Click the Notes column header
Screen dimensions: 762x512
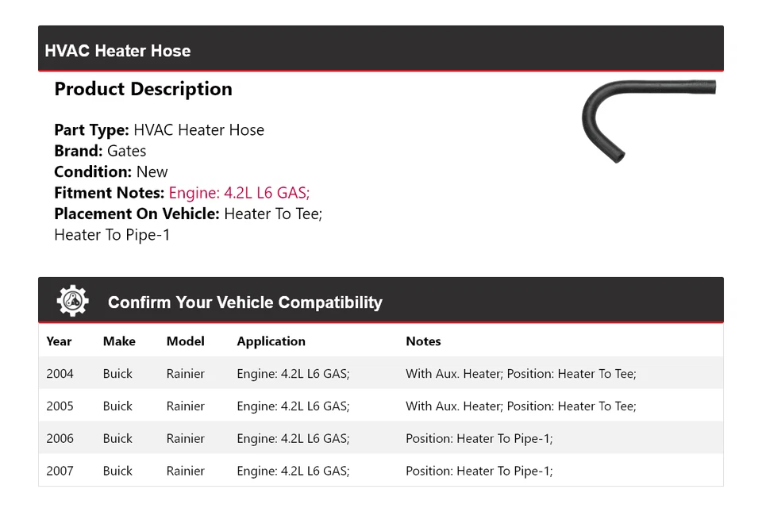(423, 341)
